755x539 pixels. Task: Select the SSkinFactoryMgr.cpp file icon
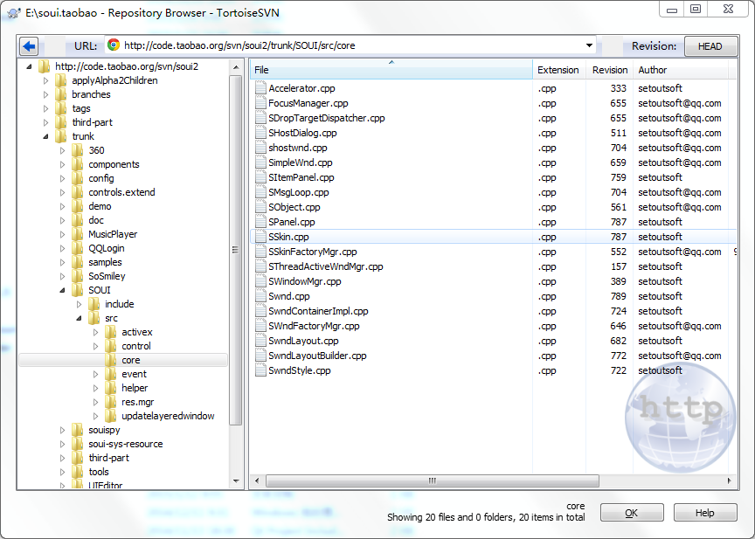(x=260, y=252)
